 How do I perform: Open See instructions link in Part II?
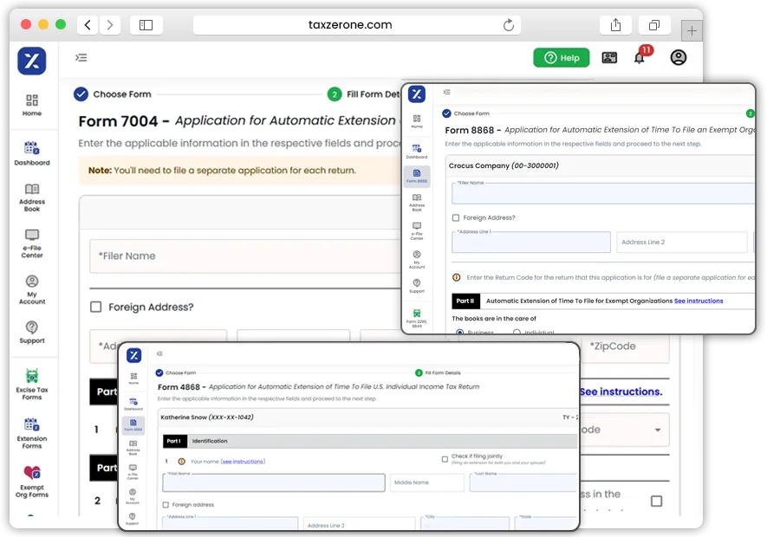point(698,301)
